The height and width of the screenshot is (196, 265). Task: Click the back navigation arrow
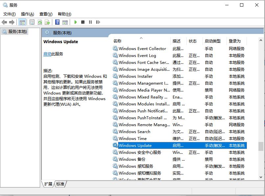4,22
